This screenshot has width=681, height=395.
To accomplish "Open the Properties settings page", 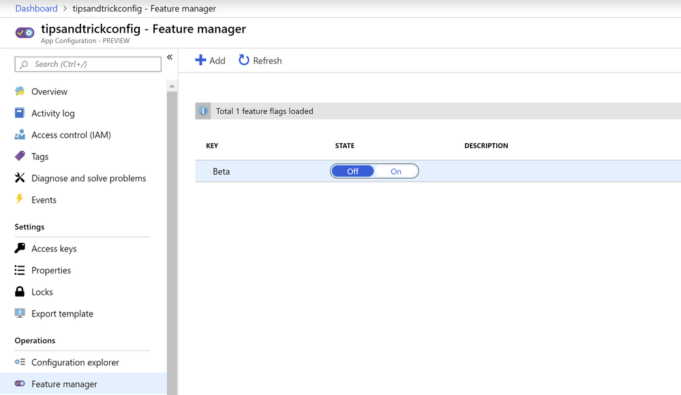I will point(51,270).
